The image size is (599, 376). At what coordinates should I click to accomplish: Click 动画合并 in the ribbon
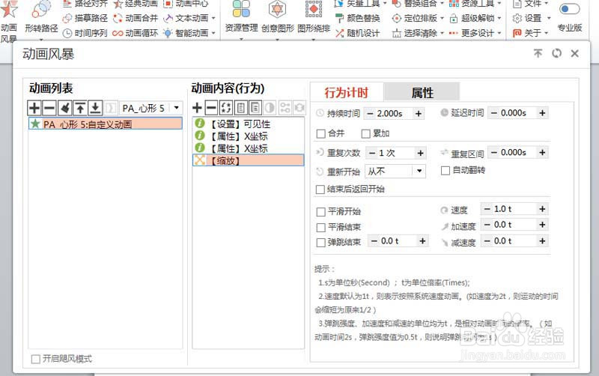point(136,18)
